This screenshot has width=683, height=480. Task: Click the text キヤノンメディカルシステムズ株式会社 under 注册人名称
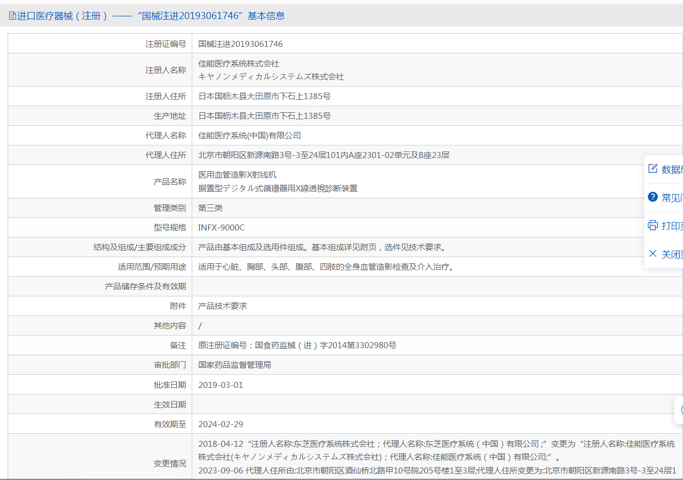(x=271, y=77)
